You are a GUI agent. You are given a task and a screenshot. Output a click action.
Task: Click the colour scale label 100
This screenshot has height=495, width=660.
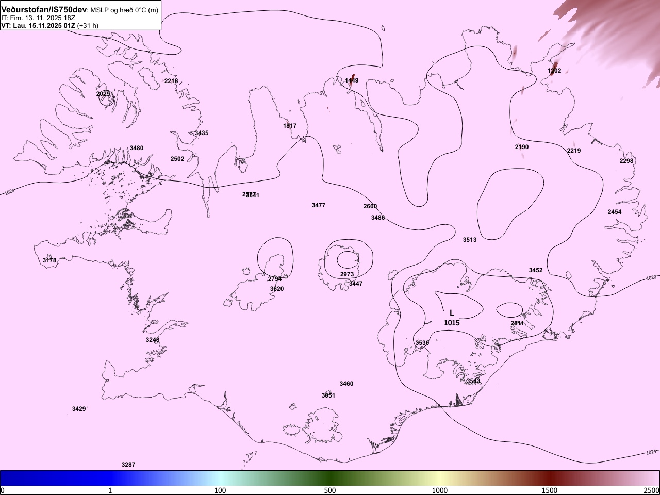220,490
